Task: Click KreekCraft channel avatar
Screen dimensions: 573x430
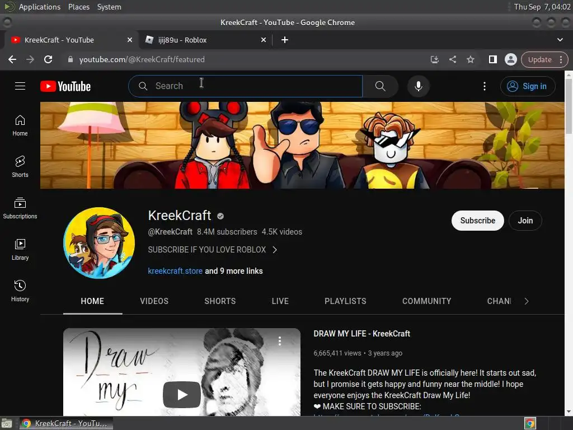Action: (x=99, y=243)
